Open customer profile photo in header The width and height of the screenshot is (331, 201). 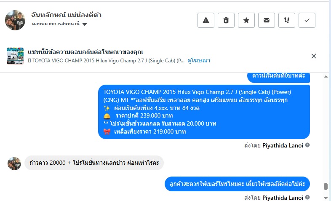(15, 20)
